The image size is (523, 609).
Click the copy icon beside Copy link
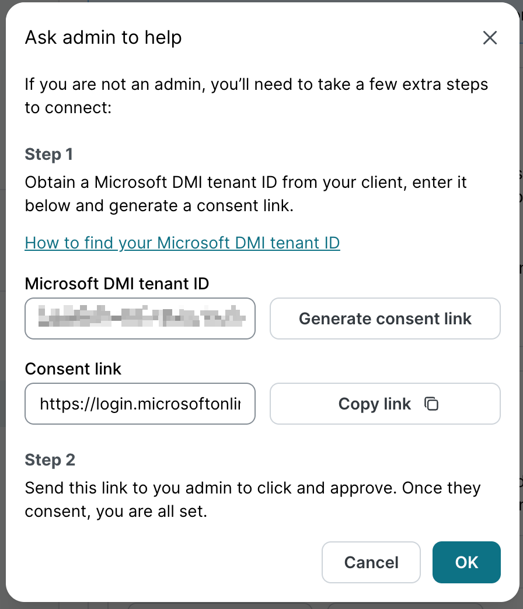pyautogui.click(x=431, y=404)
